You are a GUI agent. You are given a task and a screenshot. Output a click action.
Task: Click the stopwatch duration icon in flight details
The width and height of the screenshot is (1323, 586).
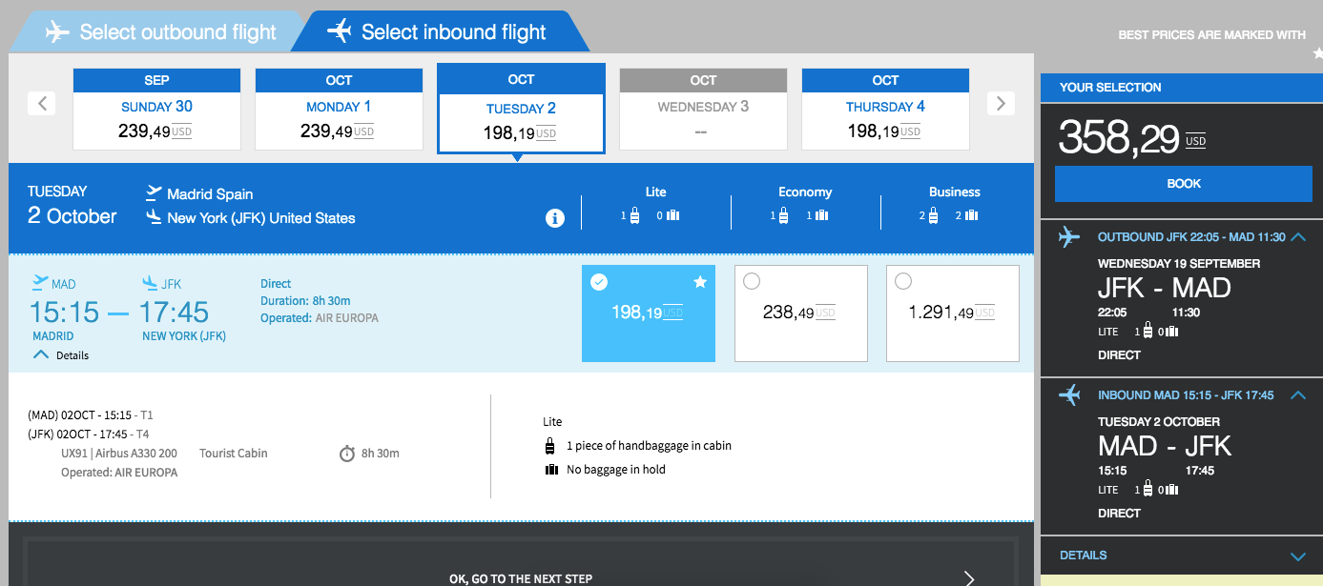point(347,454)
